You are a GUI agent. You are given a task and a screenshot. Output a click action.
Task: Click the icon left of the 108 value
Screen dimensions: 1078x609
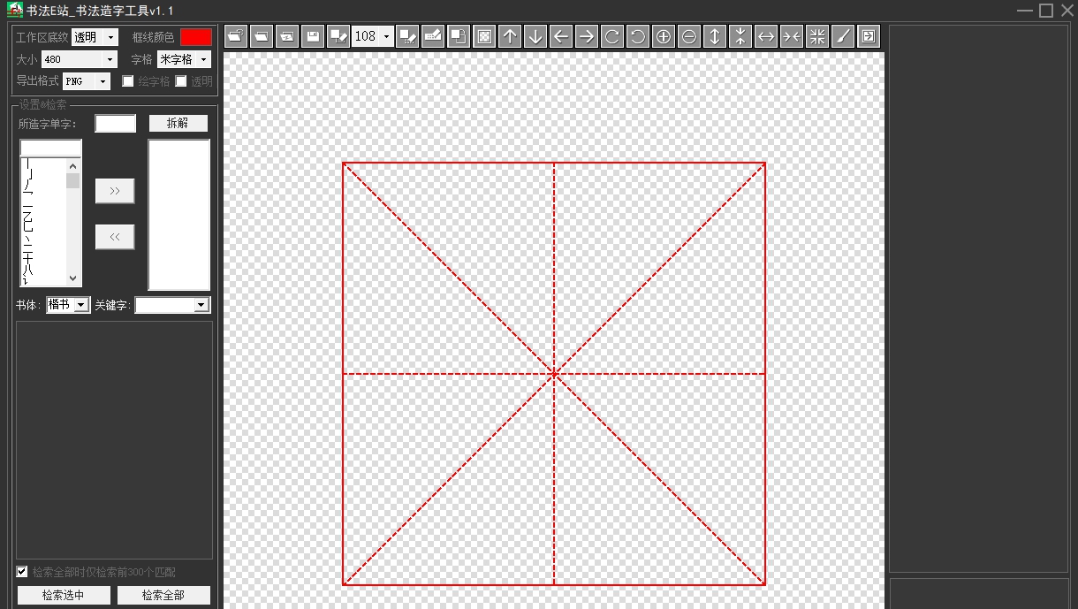pyautogui.click(x=338, y=36)
